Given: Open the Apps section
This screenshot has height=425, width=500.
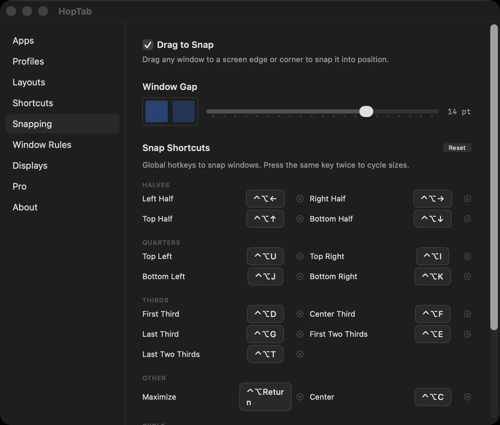Looking at the screenshot, I should 62,41.
